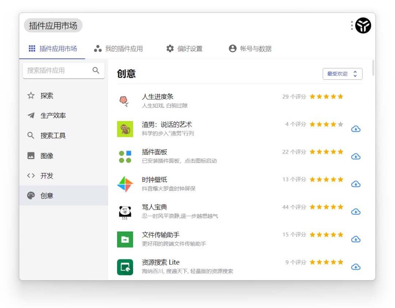The image size is (395, 308).
Task: Click the uTools logo avatar
Action: click(x=363, y=26)
